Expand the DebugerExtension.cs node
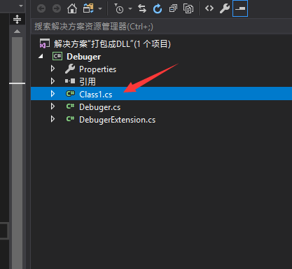Viewport: 292px width, 269px height. pyautogui.click(x=53, y=119)
